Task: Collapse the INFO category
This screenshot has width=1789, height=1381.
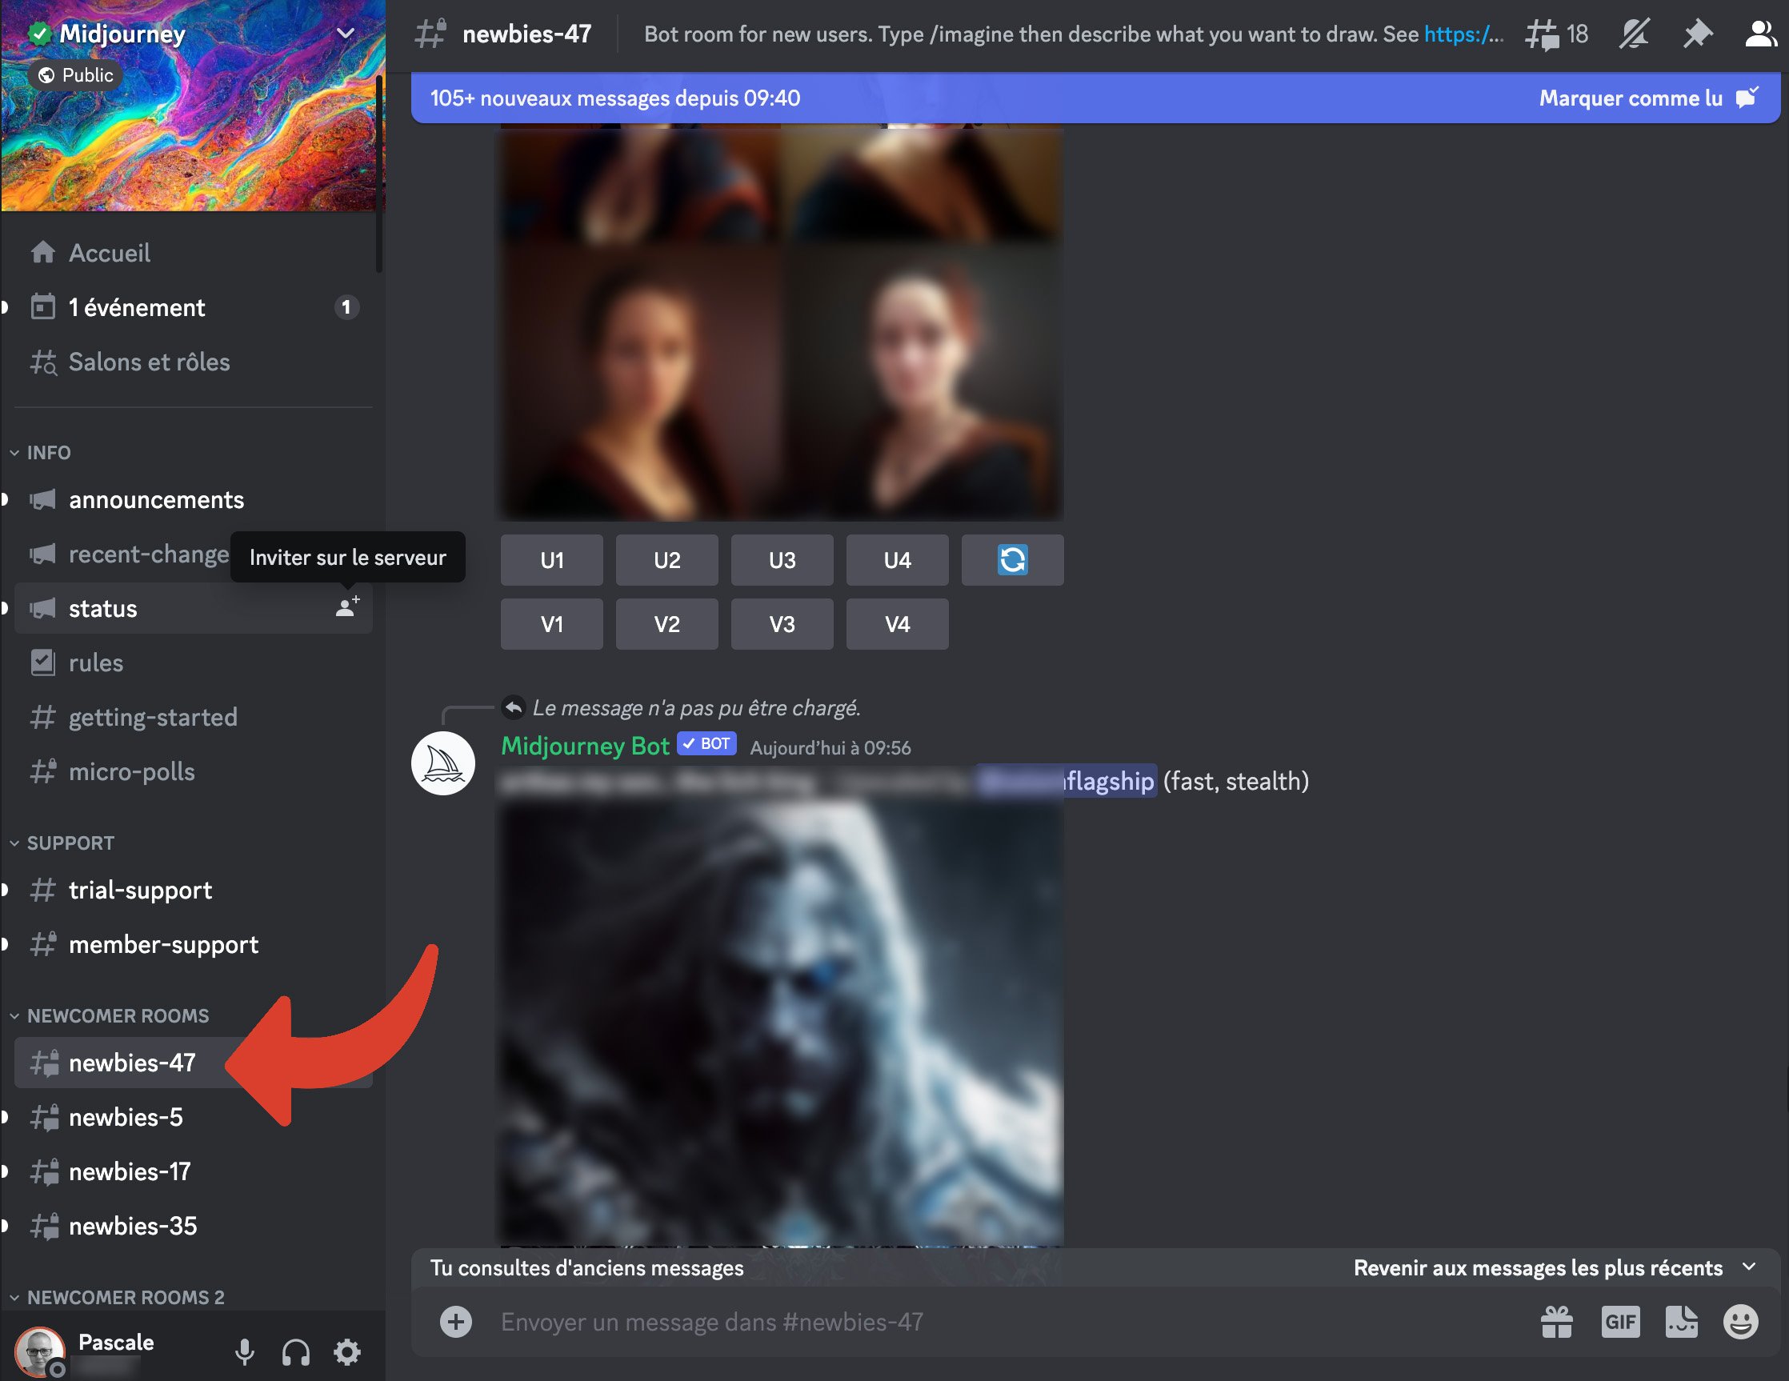Action: [47, 453]
